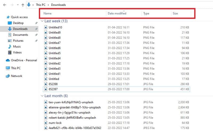
Task: Open Desktop in the sidebar
Action: [x=18, y=23]
